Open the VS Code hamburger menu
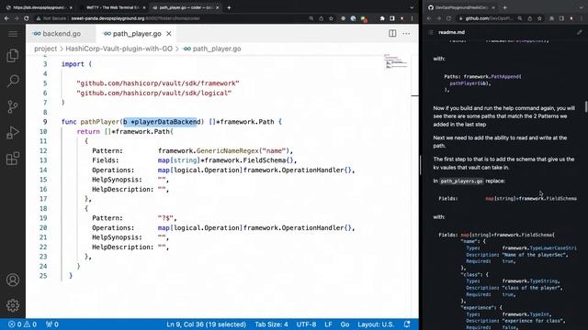Viewport: 588px width, 330px height. 13,34
